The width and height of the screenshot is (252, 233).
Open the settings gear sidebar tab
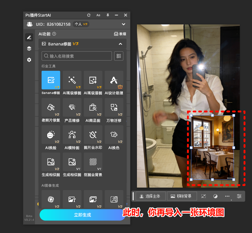(29, 60)
